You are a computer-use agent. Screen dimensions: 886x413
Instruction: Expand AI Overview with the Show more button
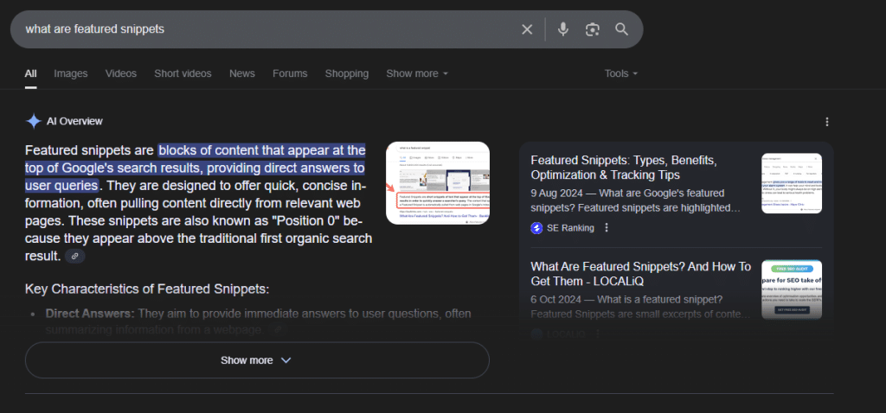click(257, 360)
